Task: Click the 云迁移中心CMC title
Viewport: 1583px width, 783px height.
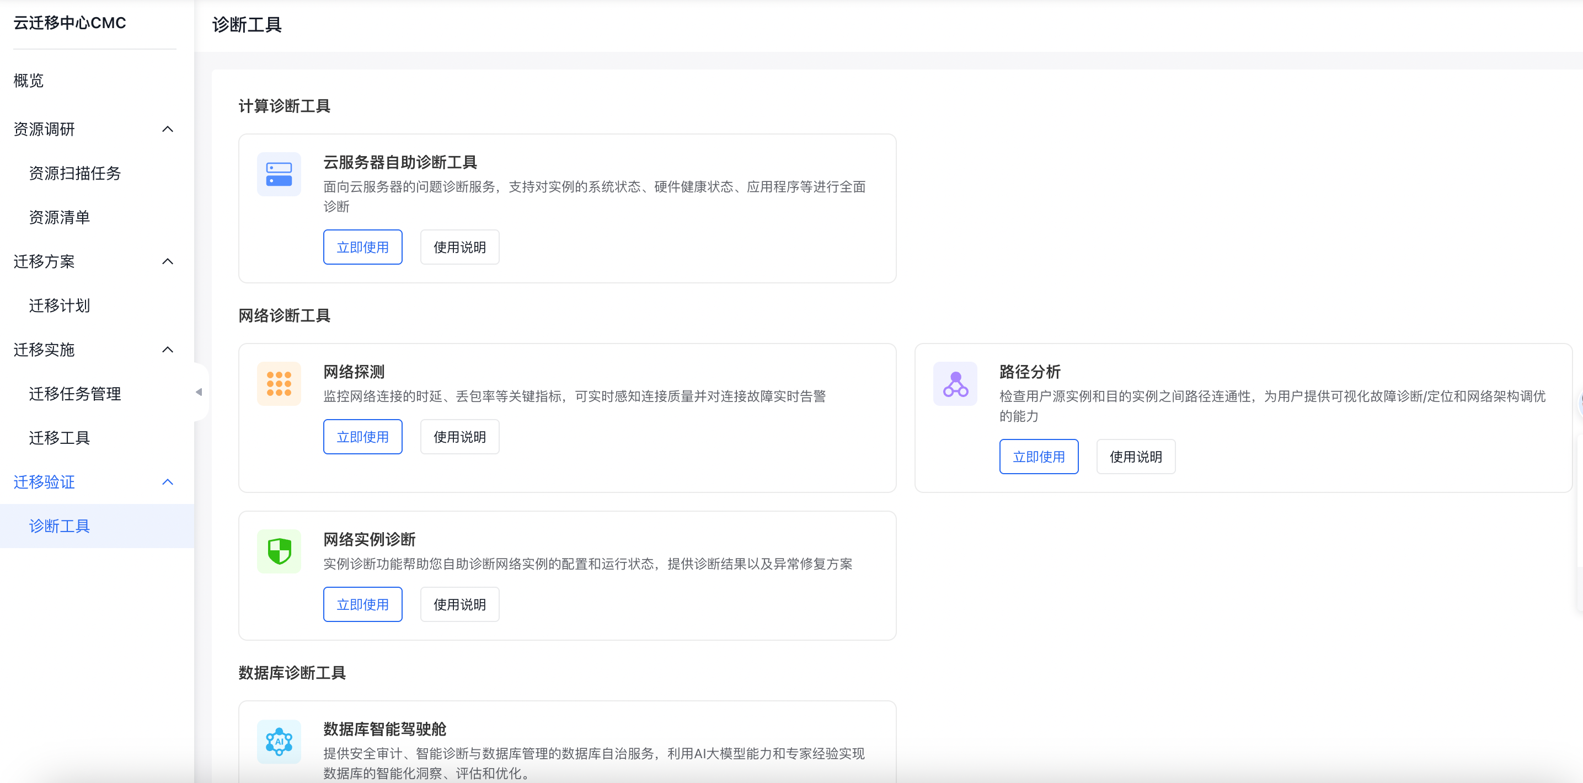Action: pyautogui.click(x=70, y=23)
